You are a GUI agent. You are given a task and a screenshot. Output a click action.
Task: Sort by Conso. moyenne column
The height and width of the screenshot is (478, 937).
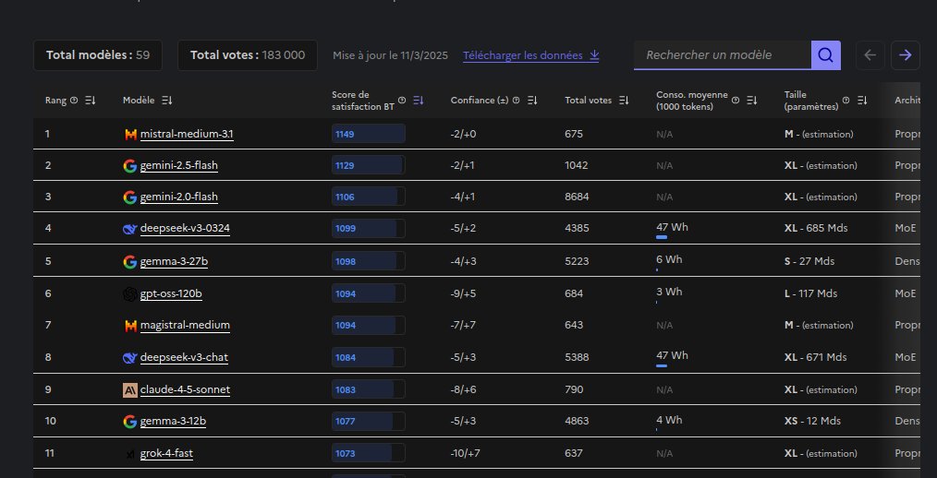pyautogui.click(x=752, y=101)
